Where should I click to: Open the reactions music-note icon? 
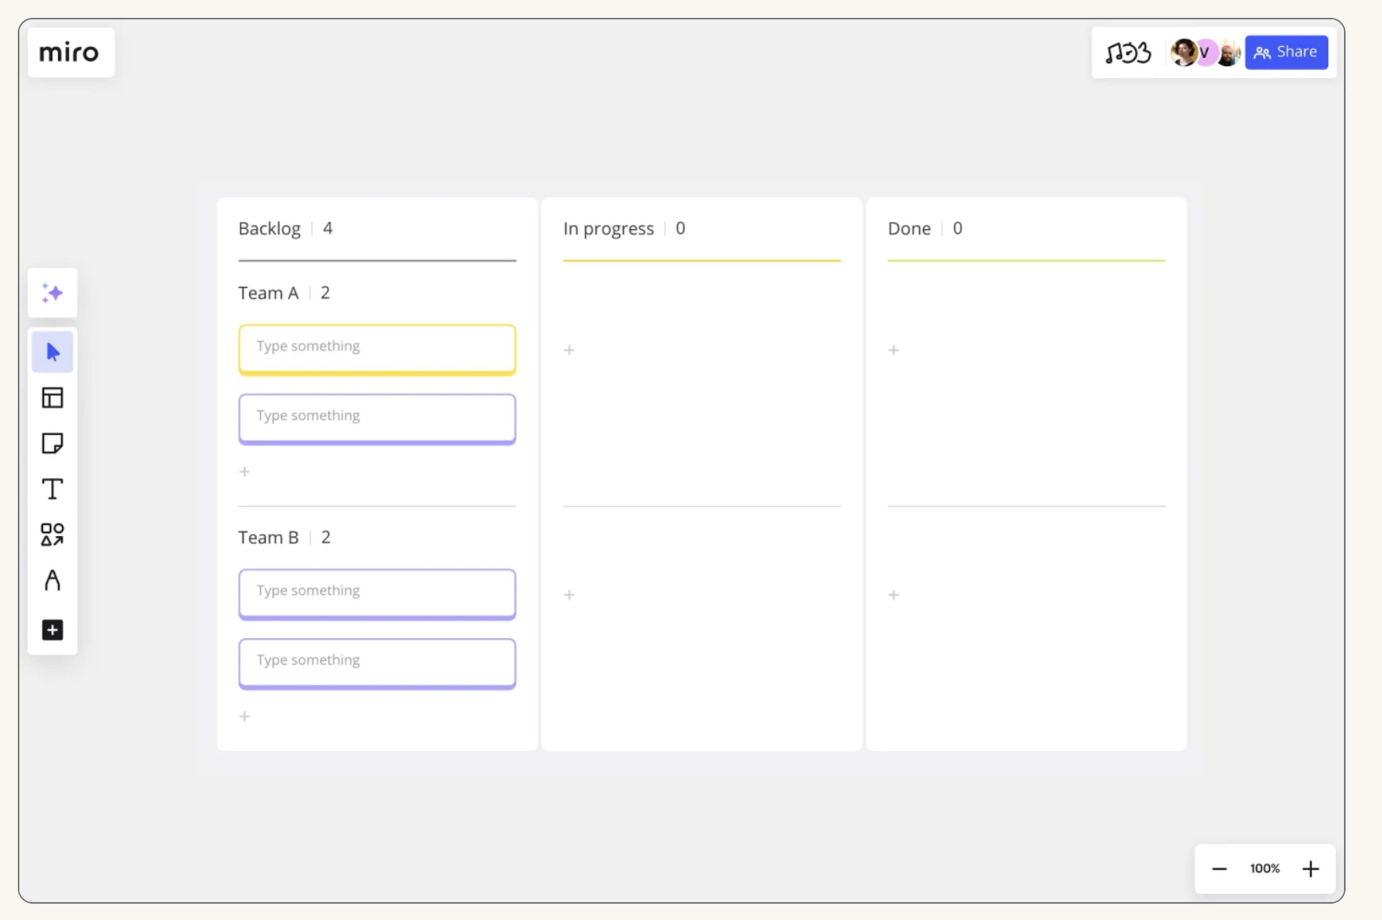click(x=1127, y=53)
